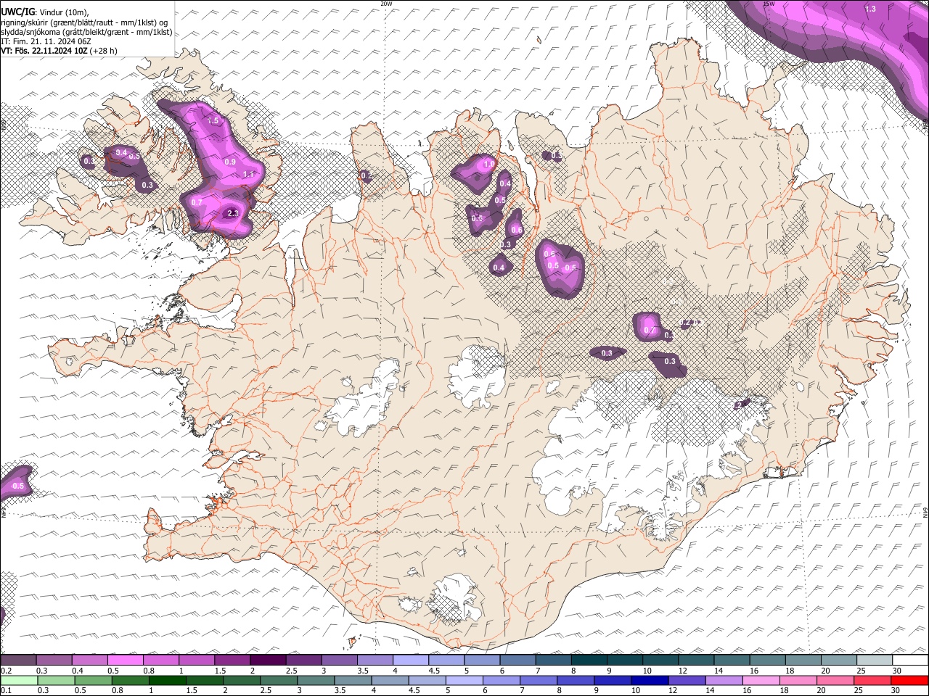Screen dimensions: 929x696
Task: Click the white snow-scale swatch at 30
Action: (910, 660)
